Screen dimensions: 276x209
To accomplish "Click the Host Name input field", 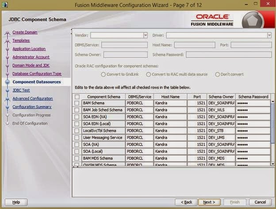I will 195,45.
